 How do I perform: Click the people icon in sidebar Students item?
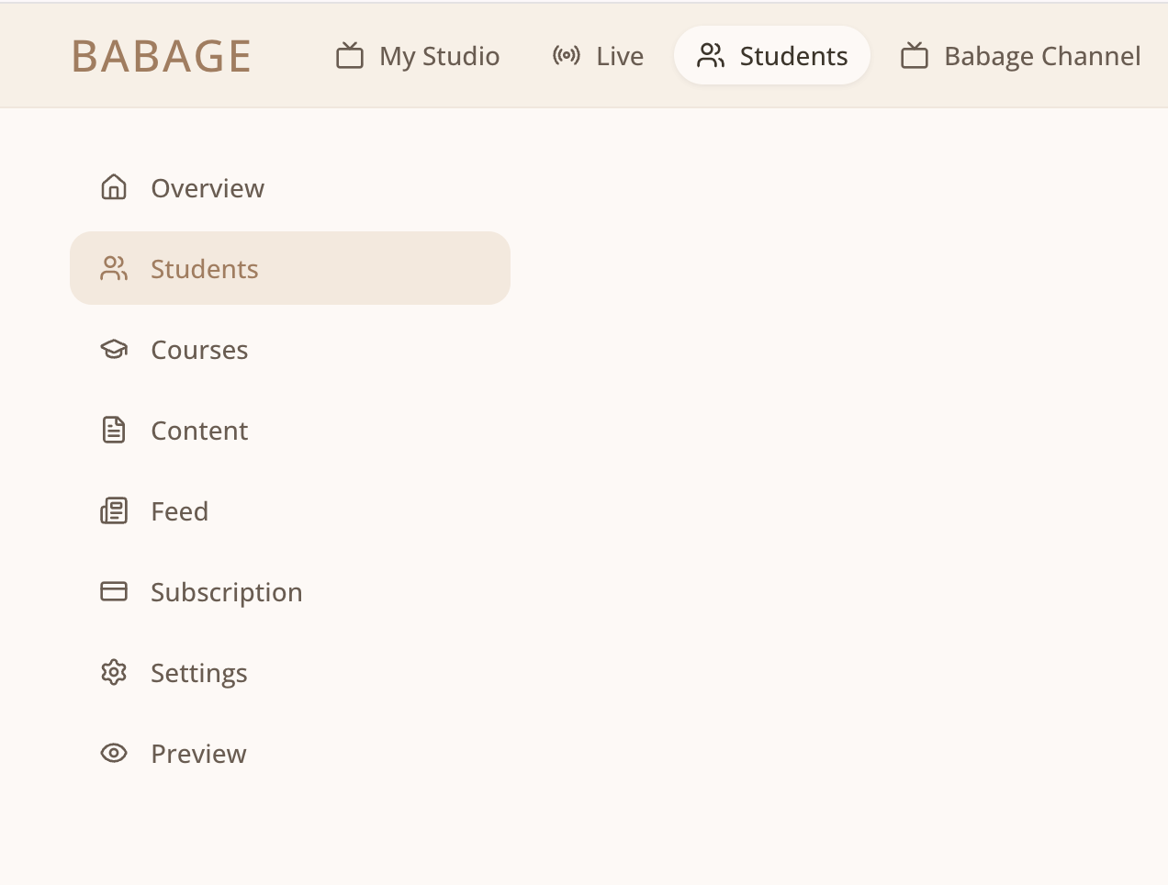(x=114, y=268)
